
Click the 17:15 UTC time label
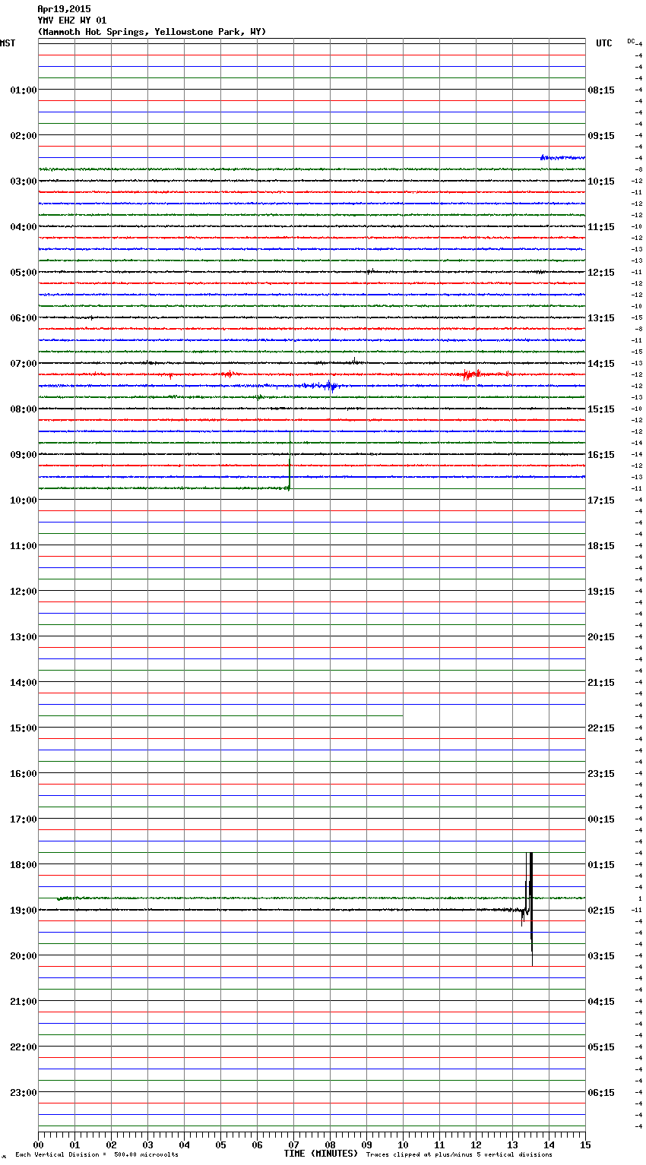click(601, 500)
